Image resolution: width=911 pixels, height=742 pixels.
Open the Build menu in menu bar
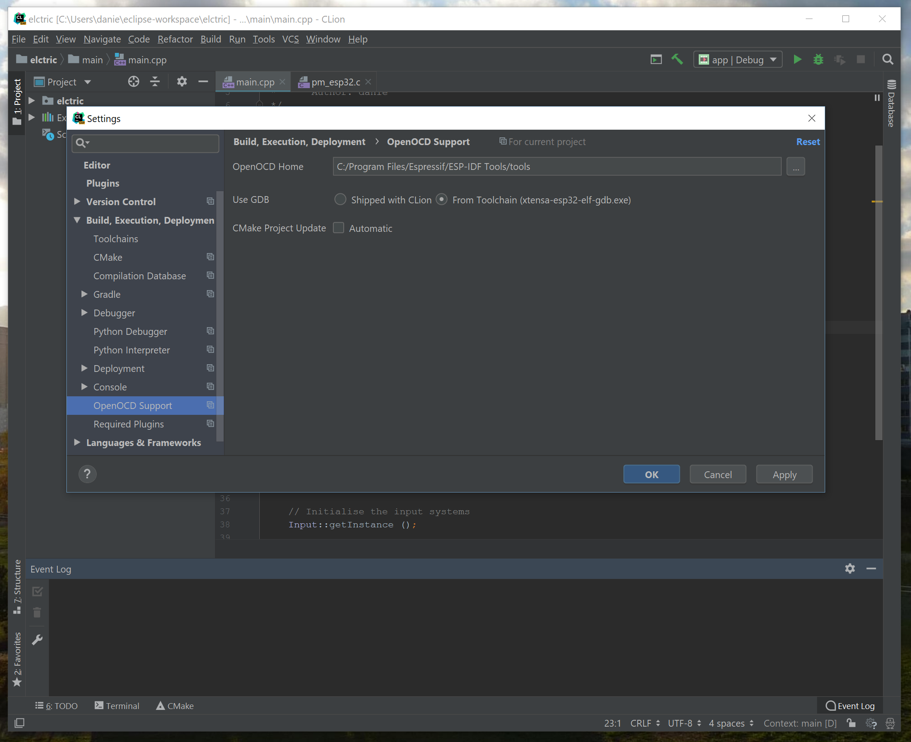[x=209, y=38]
